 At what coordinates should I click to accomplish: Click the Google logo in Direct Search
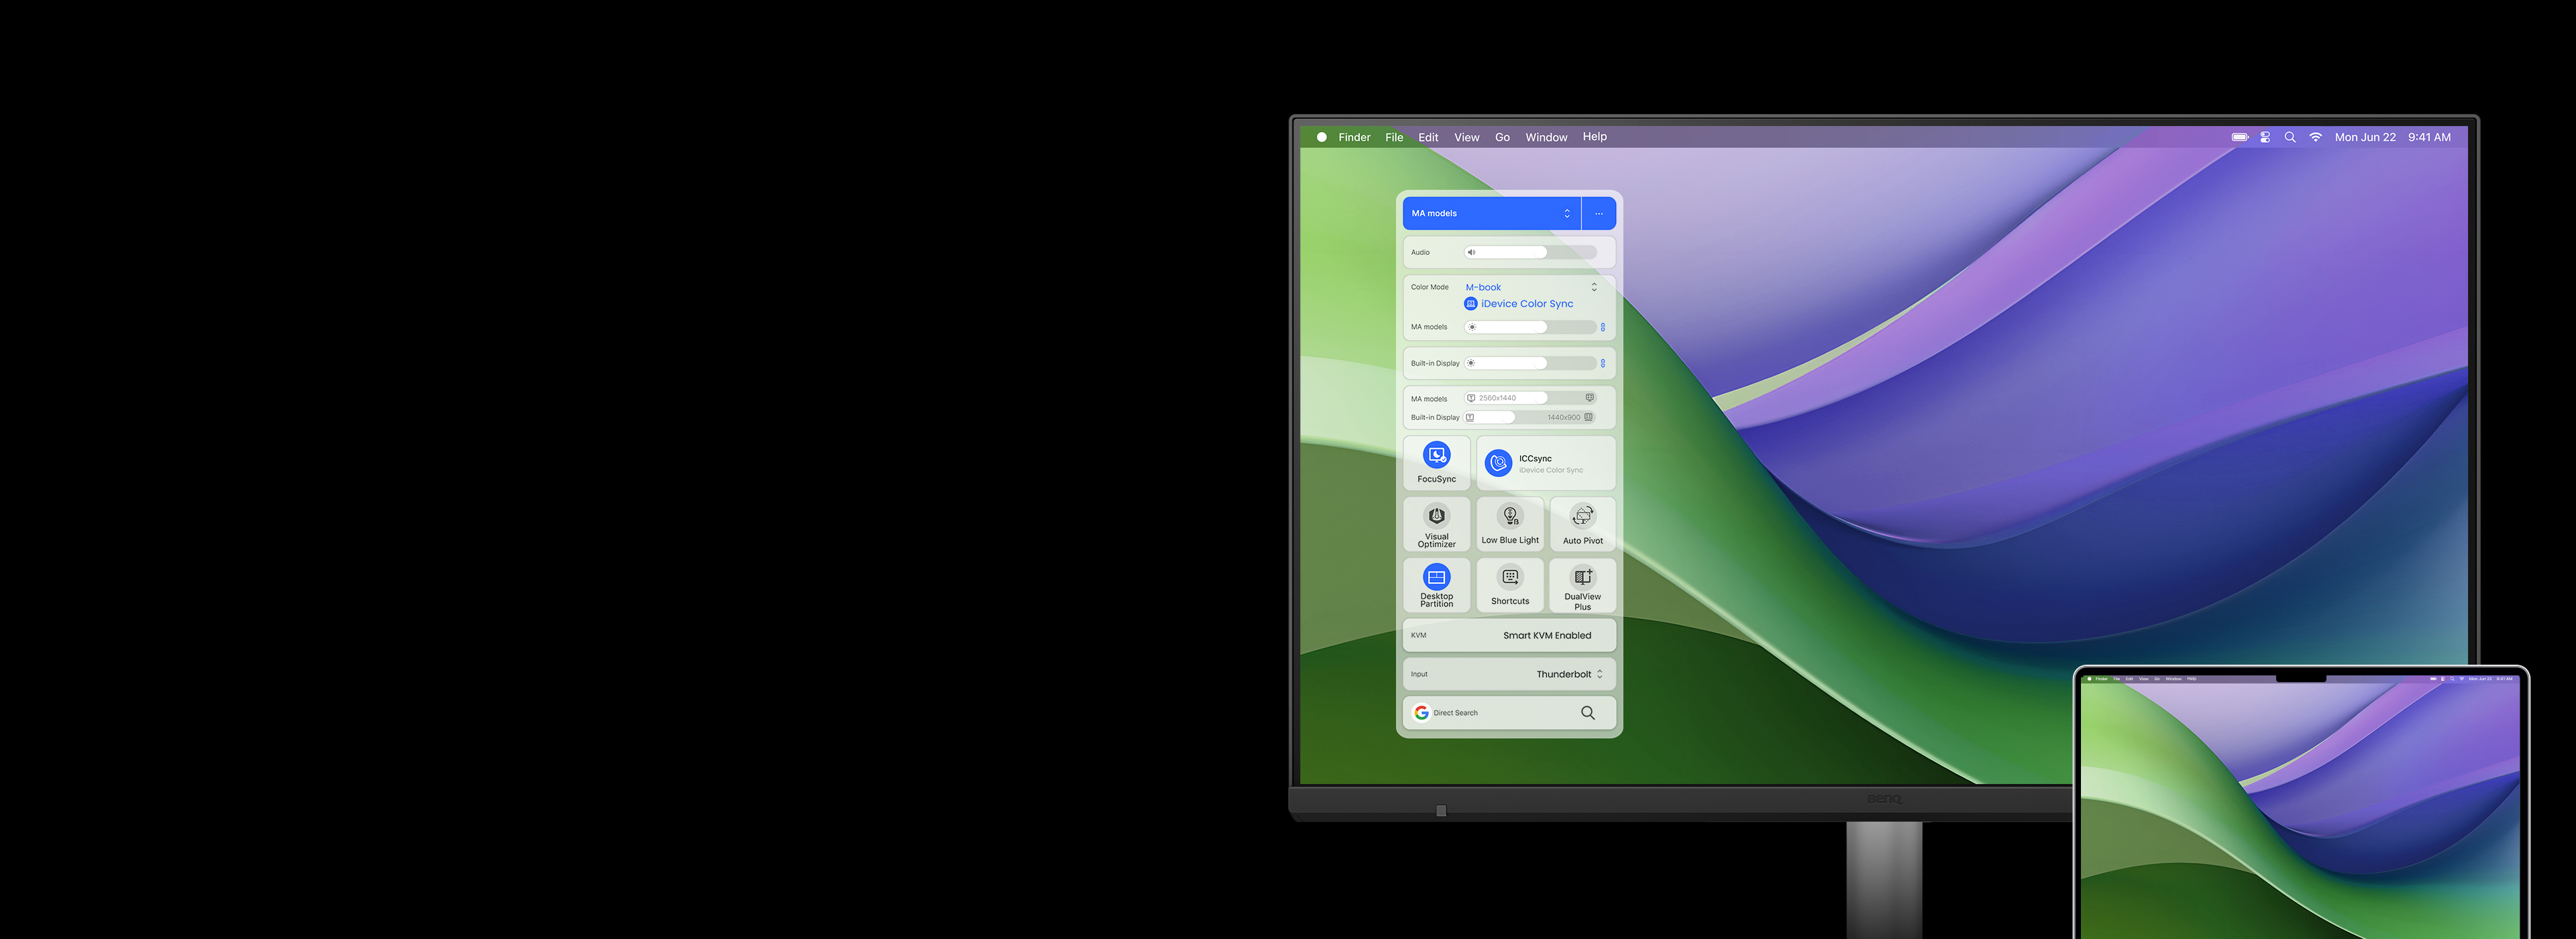tap(1422, 713)
